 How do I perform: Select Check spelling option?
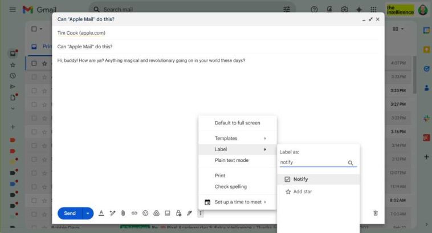coord(238,186)
